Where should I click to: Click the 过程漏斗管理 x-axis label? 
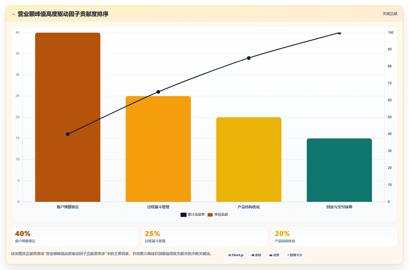click(158, 207)
